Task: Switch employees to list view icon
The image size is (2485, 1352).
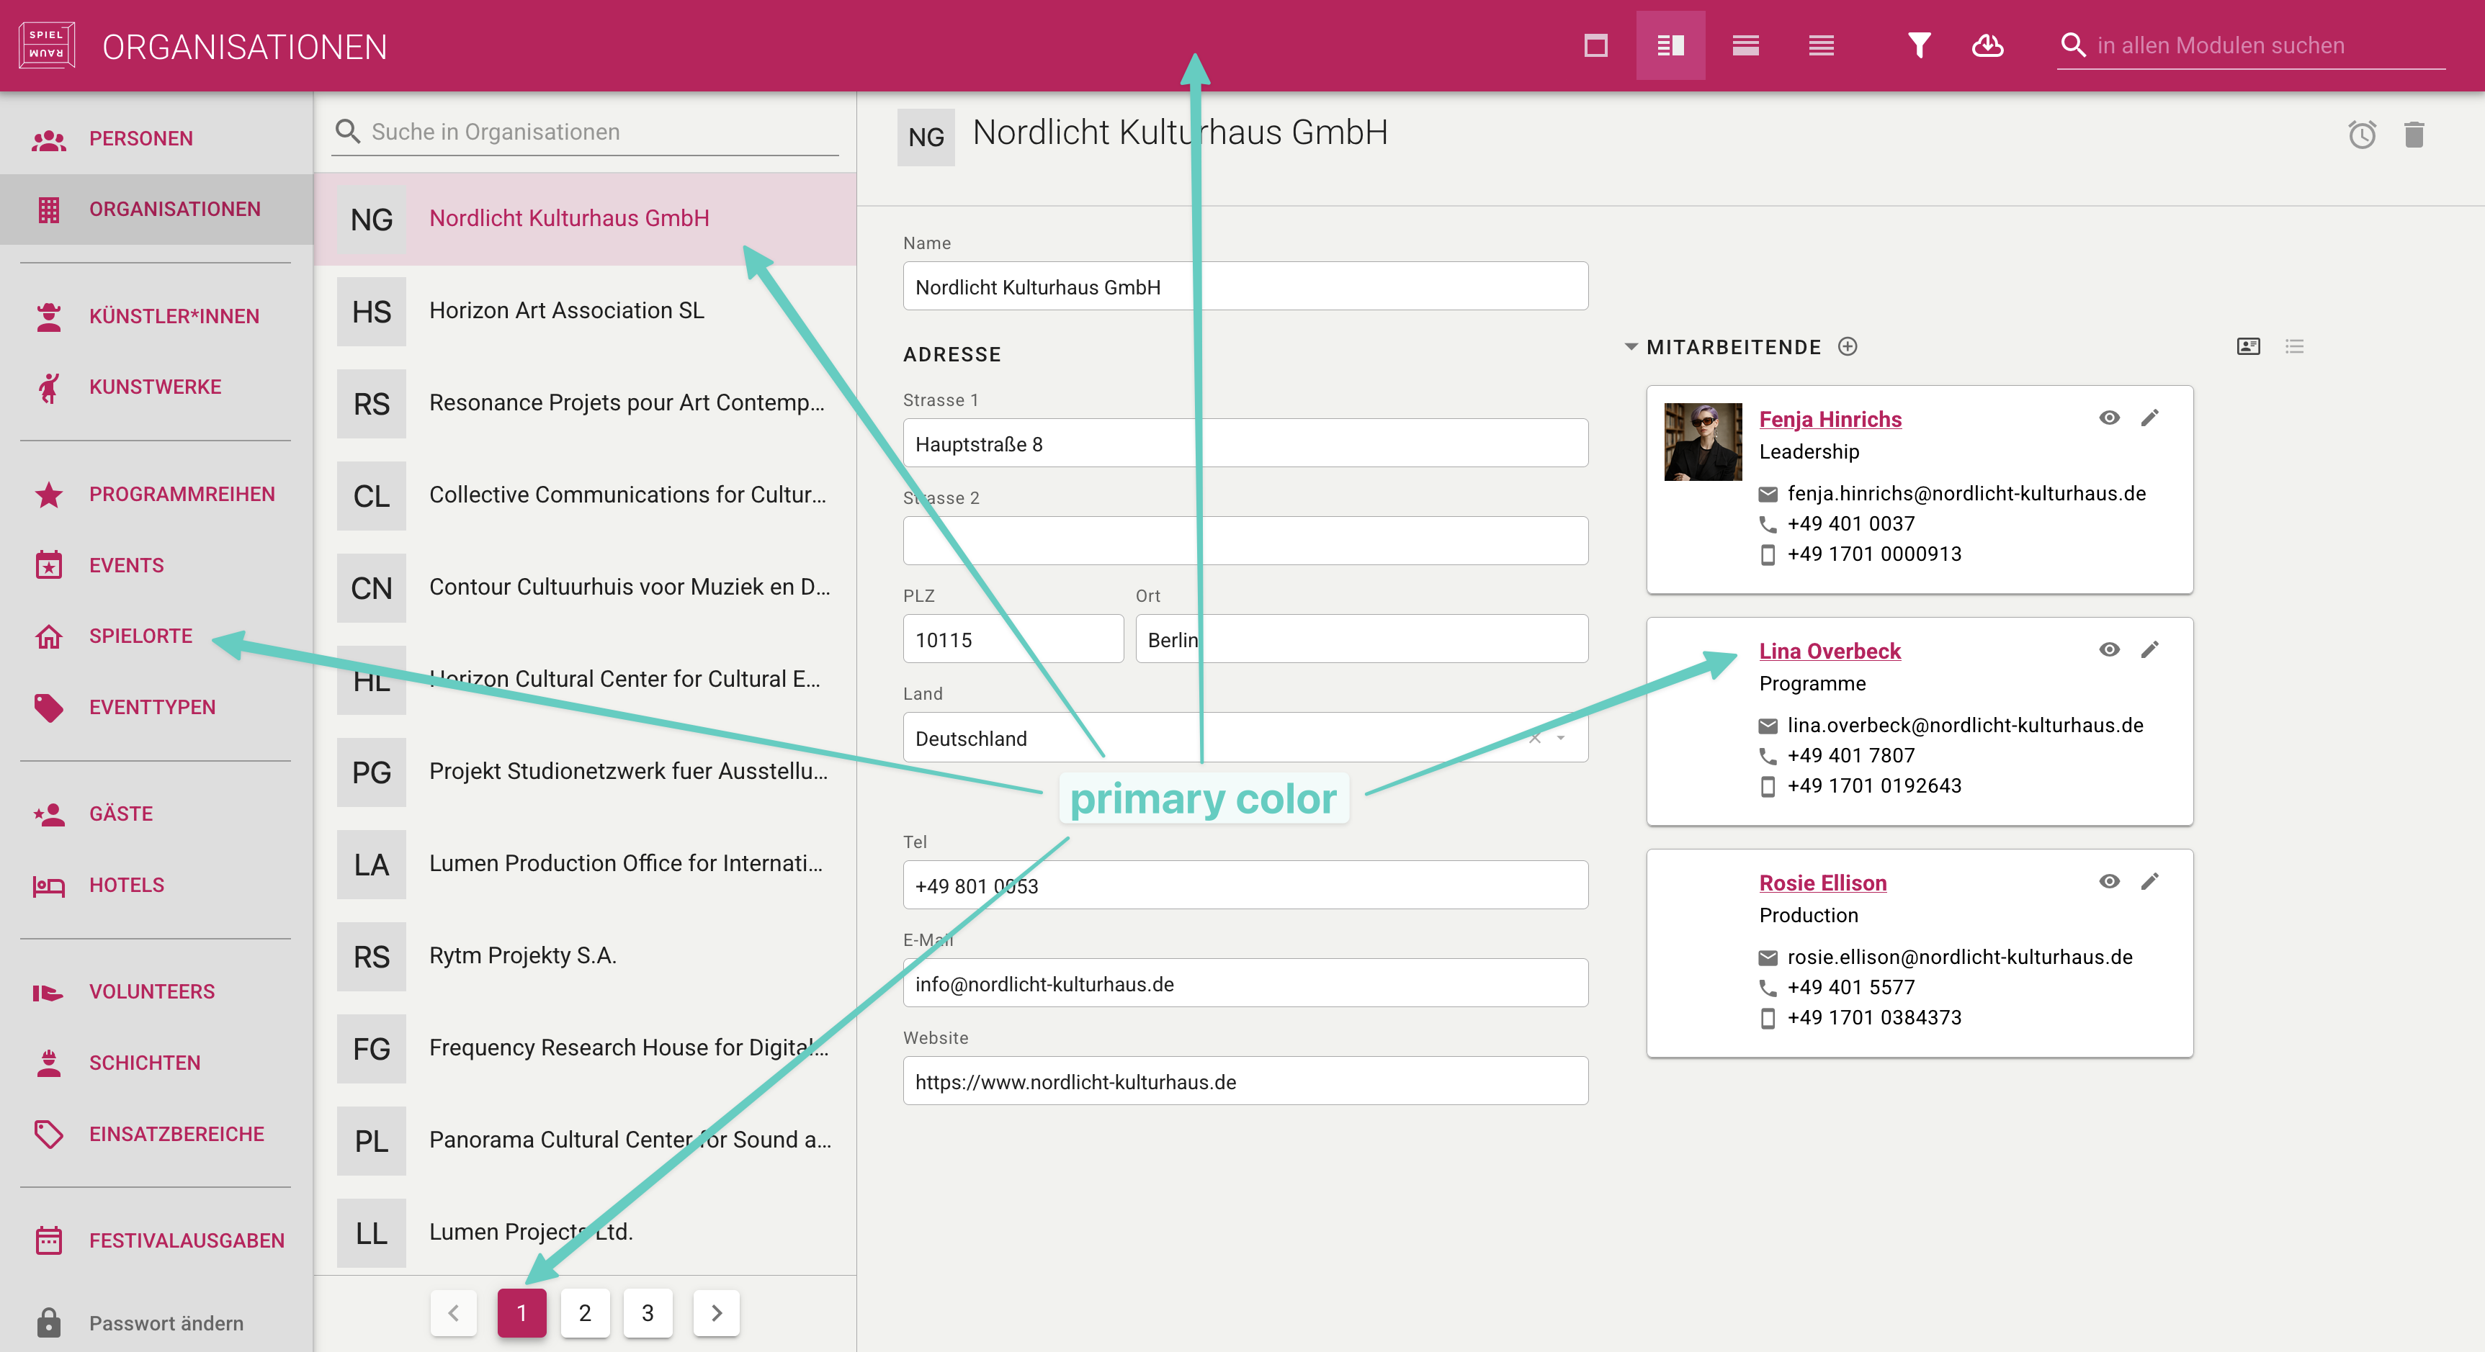Action: (x=2294, y=346)
